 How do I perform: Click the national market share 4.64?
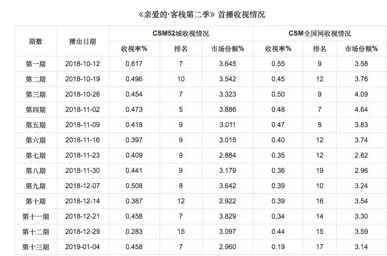point(362,110)
